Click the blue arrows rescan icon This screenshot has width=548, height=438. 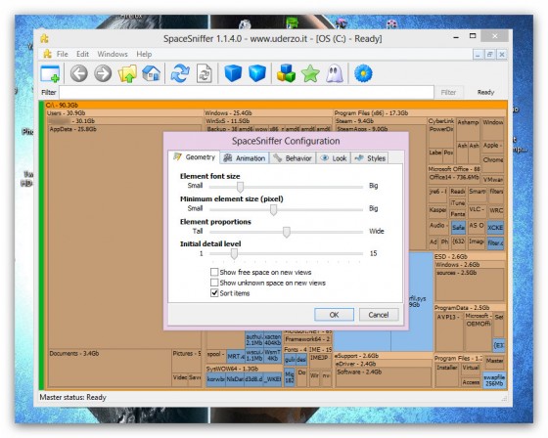point(180,73)
